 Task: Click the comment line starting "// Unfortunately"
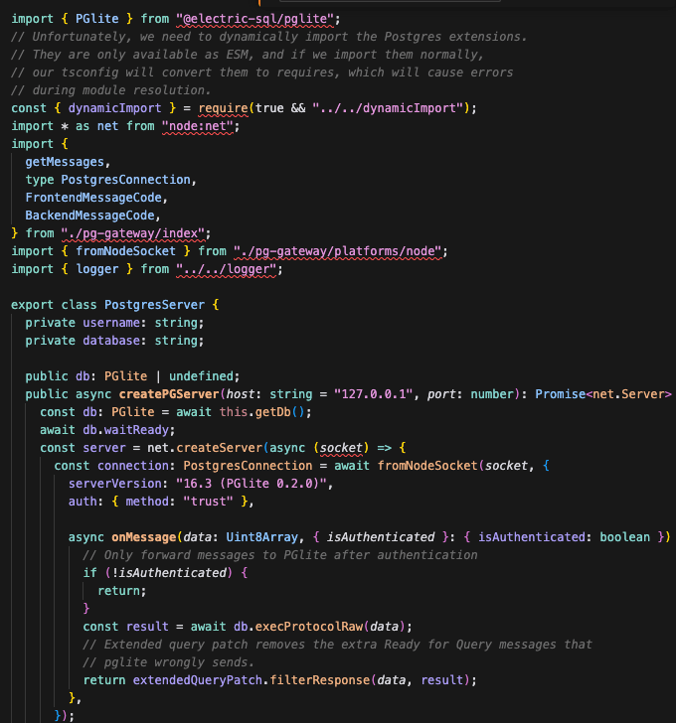coord(268,37)
